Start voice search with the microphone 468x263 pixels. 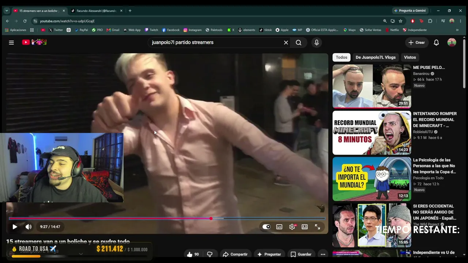(x=317, y=42)
